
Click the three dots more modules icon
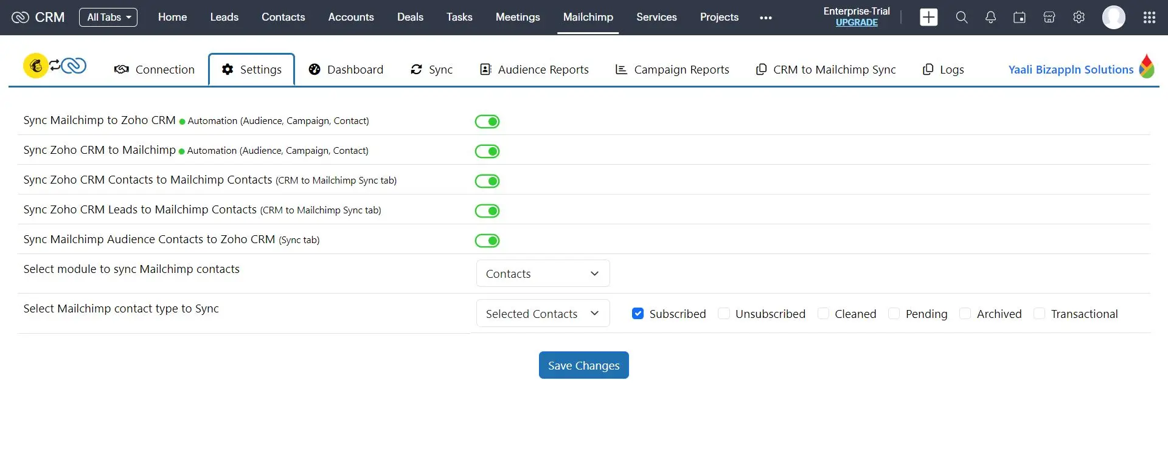pyautogui.click(x=766, y=18)
